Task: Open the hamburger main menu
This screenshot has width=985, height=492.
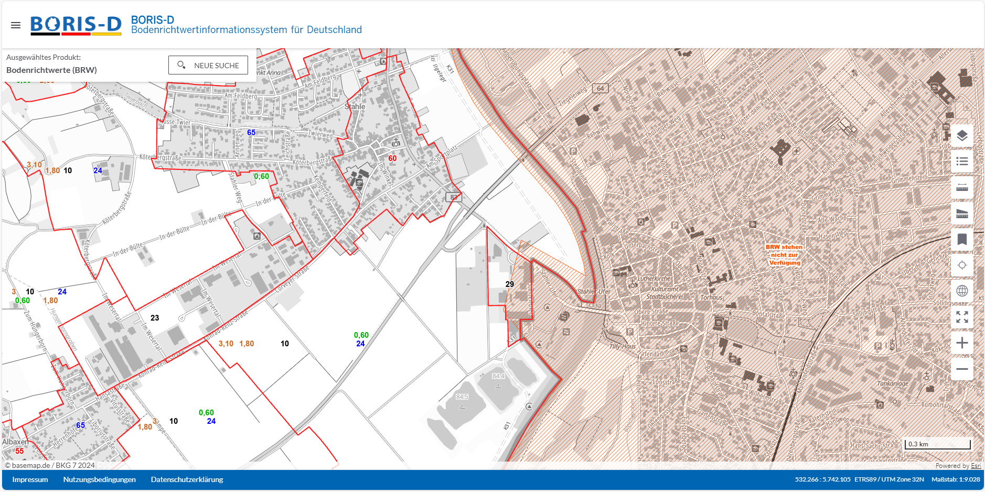Action: click(x=16, y=25)
